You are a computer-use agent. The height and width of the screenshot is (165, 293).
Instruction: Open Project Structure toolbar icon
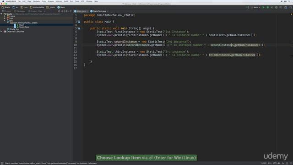click(x=286, y=7)
